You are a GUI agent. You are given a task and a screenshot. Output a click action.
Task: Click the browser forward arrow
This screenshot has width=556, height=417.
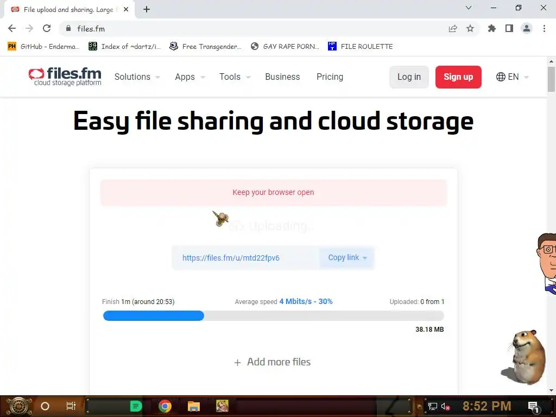pyautogui.click(x=29, y=28)
